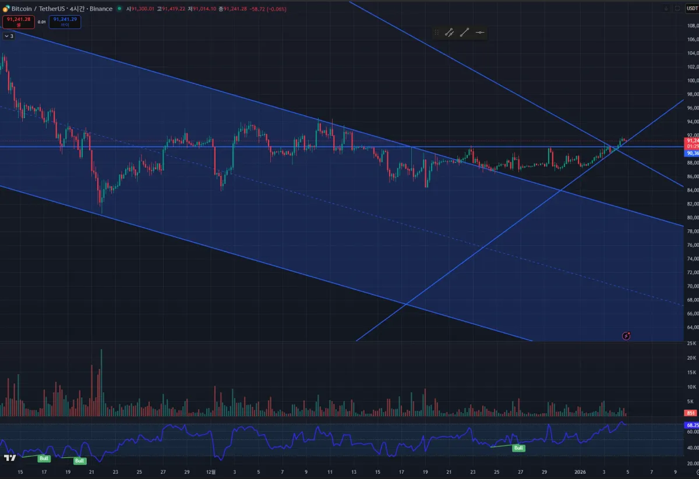The height and width of the screenshot is (479, 699).
Task: Open the USDT currency dropdown
Action: point(691,9)
